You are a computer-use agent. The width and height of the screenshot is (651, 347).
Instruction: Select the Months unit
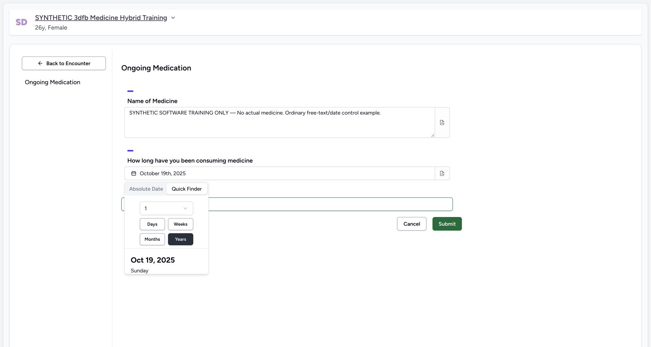point(152,239)
